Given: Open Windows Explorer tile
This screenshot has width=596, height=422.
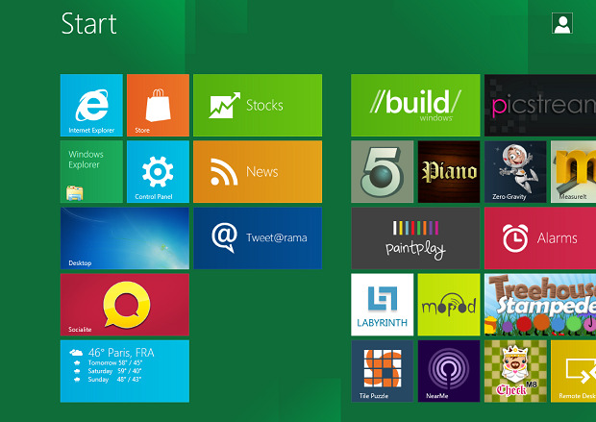Looking at the screenshot, I should (91, 171).
